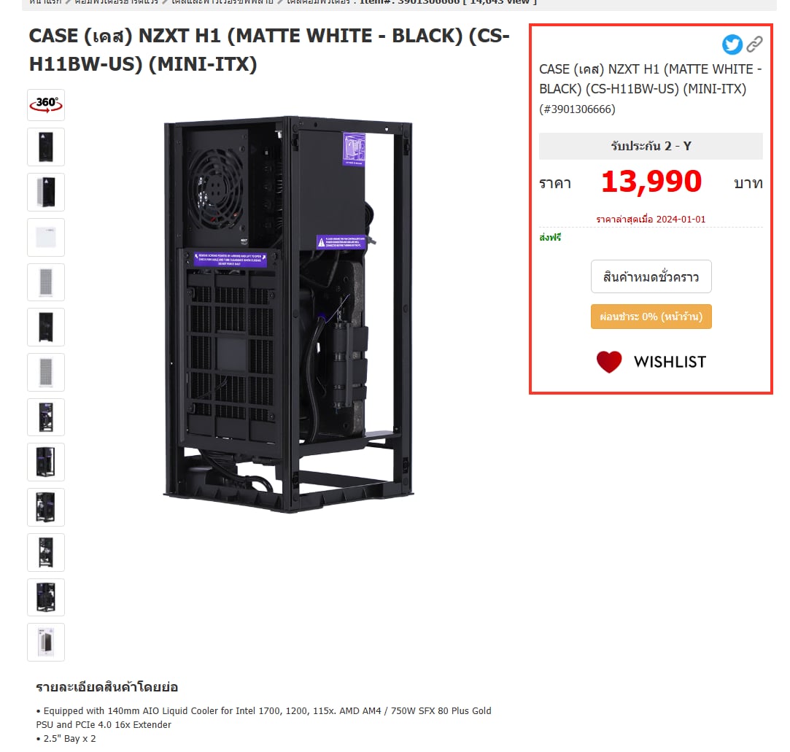This screenshot has height=752, width=790.
Task: Click the หน้าแรก breadcrumb link
Action: tap(45, 2)
